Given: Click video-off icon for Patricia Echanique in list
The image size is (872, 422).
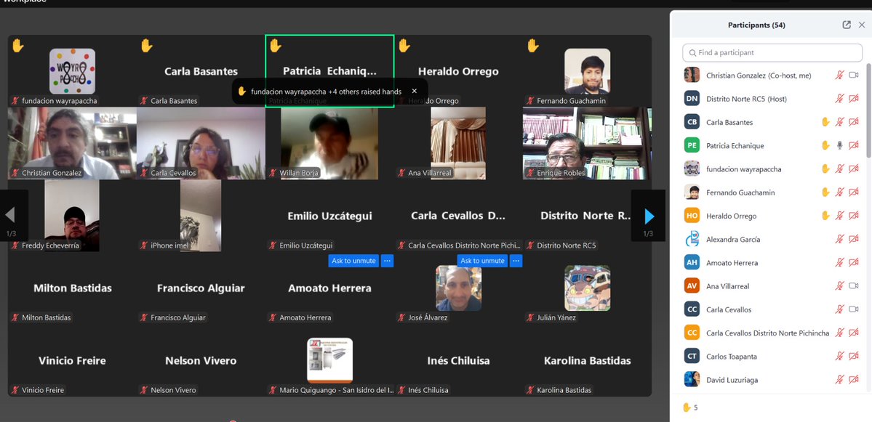Looking at the screenshot, I should [x=854, y=145].
